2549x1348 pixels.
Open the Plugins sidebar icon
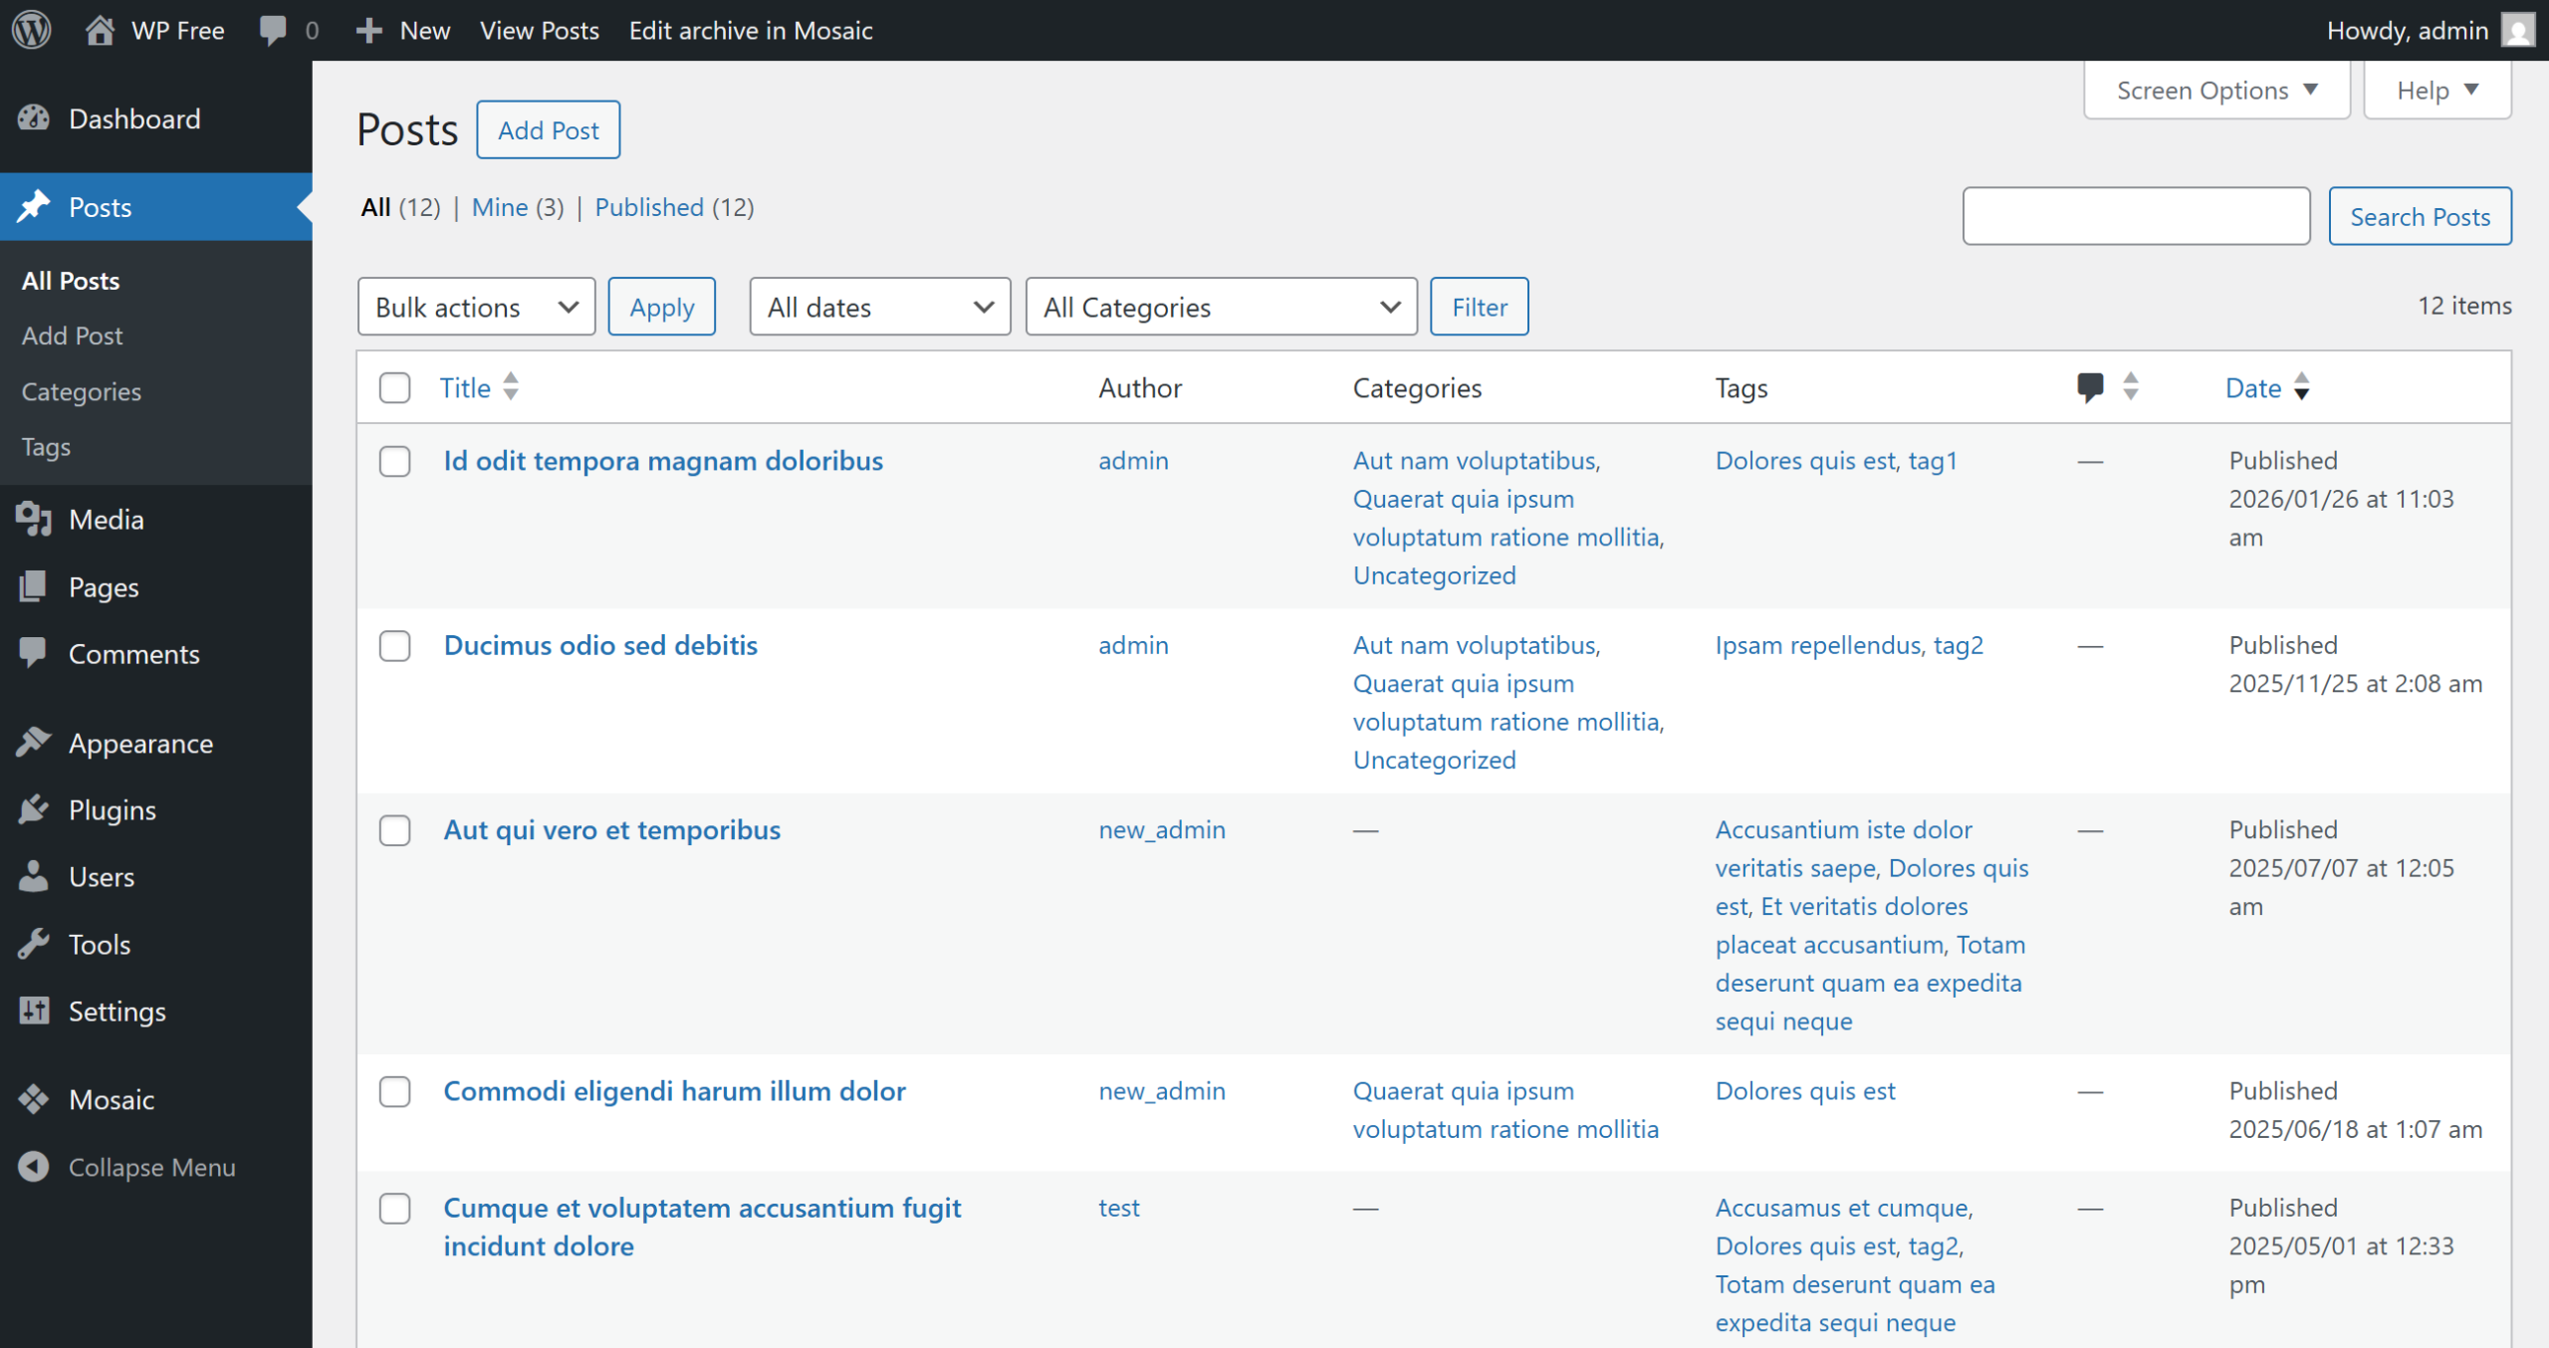coord(34,809)
